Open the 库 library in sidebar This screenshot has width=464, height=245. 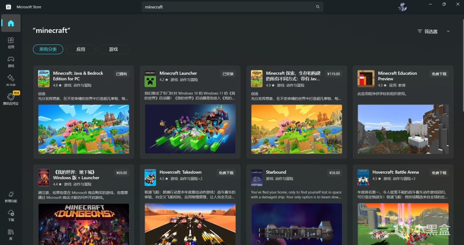pos(11,234)
